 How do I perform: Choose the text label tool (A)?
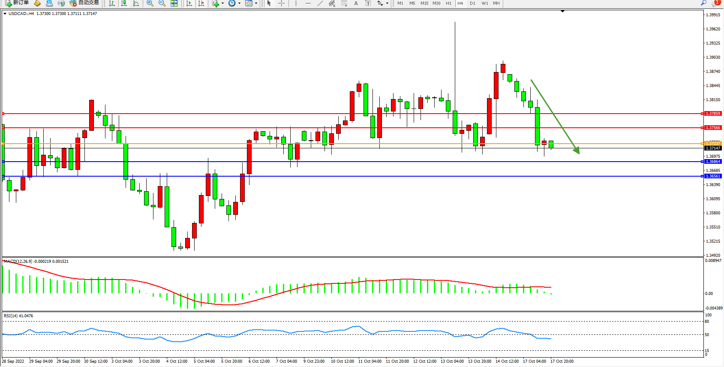point(356,3)
